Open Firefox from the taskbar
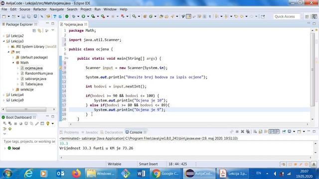The image size is (319, 179). (x=76, y=174)
